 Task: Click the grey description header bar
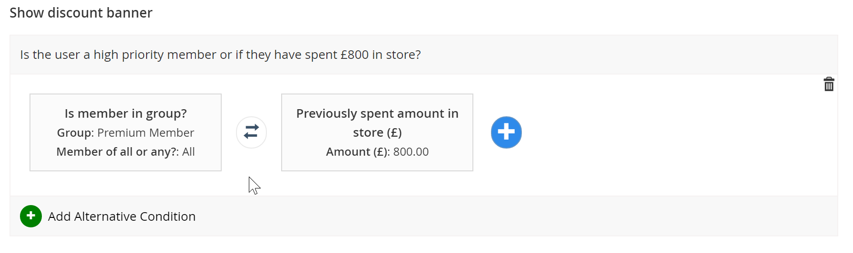click(424, 55)
